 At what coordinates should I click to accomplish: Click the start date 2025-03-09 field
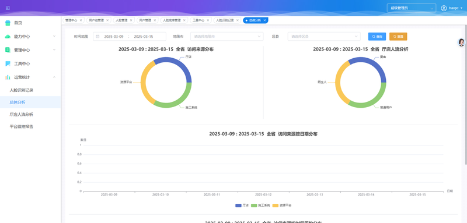(114, 37)
